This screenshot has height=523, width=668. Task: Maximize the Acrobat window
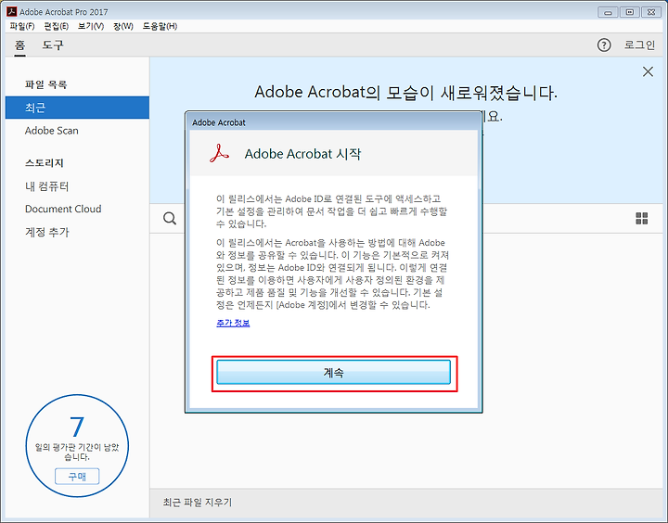coord(630,12)
